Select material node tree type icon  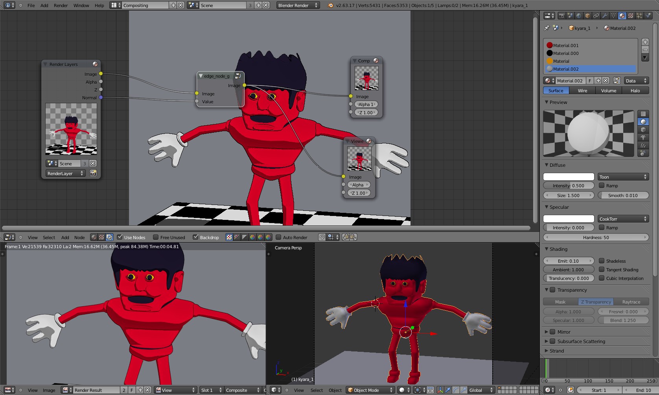coord(94,237)
